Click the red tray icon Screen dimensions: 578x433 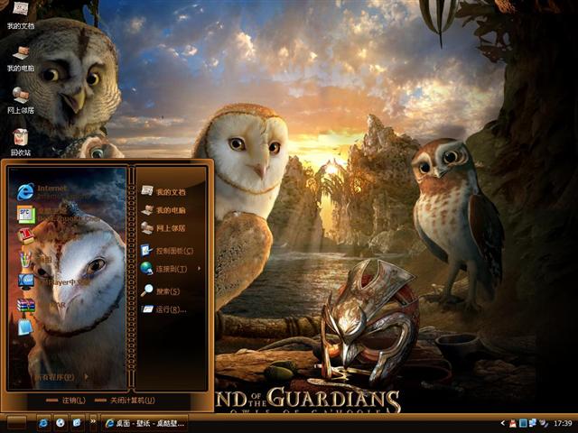point(512,423)
